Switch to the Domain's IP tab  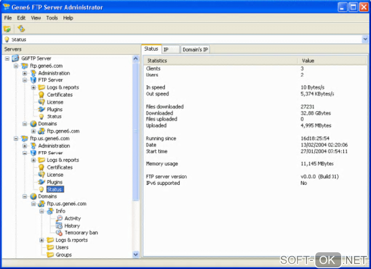(195, 49)
